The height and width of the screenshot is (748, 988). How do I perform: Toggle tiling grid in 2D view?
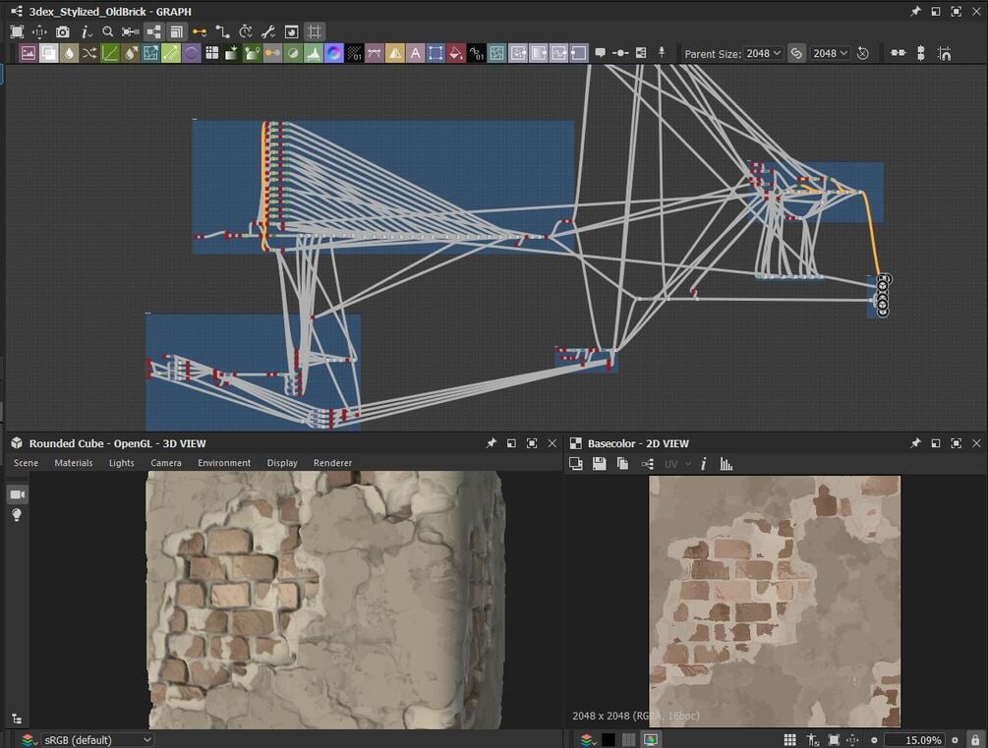789,740
